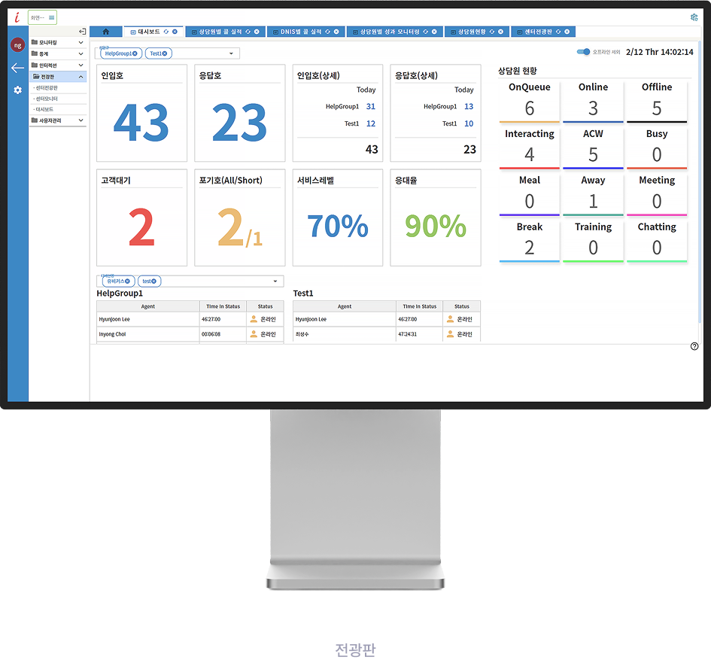This screenshot has height=663, width=711.
Task: Click the back arrow in left bar
Action: point(17,68)
